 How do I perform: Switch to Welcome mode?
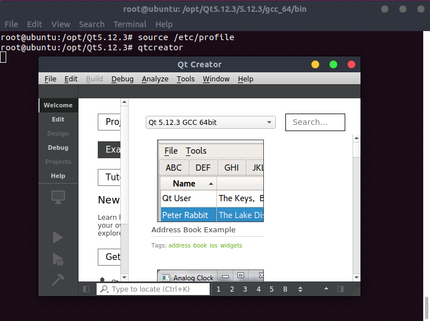tap(58, 105)
